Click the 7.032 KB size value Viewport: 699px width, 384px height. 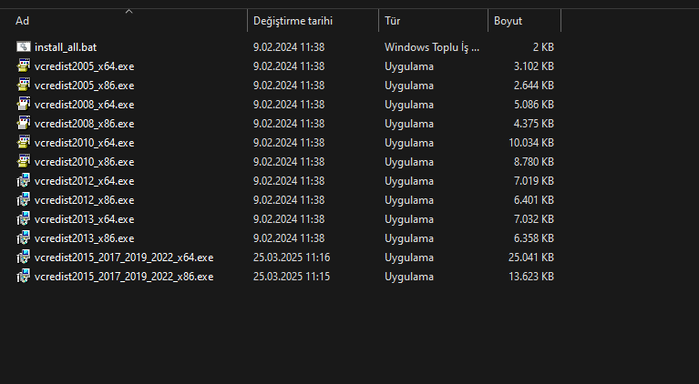pos(534,219)
